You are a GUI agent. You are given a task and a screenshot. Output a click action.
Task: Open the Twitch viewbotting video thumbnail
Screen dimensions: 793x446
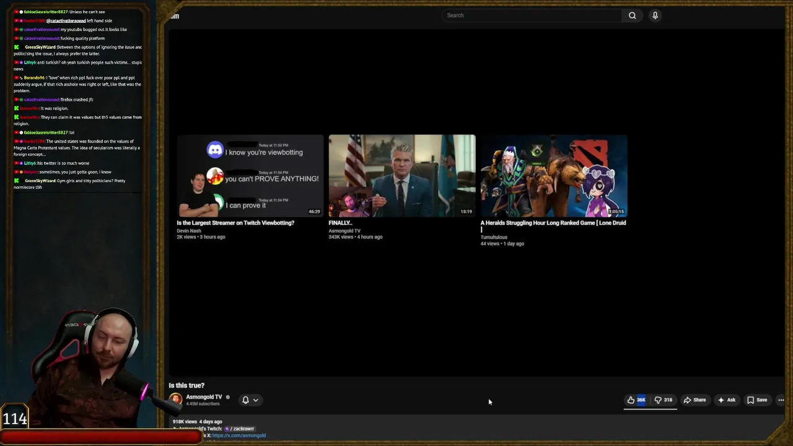coord(250,176)
